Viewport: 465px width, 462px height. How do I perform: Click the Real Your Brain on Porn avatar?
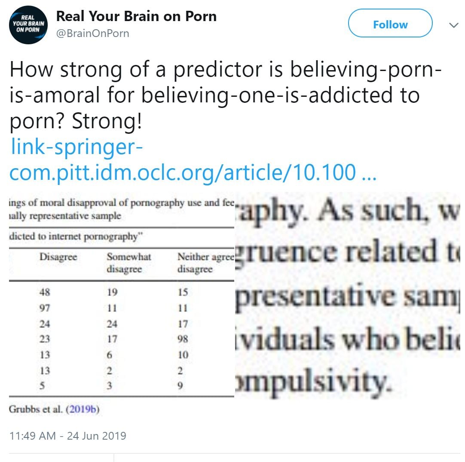[29, 25]
